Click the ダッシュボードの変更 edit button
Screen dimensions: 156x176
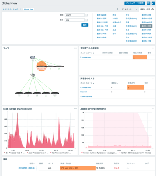click(x=135, y=3)
